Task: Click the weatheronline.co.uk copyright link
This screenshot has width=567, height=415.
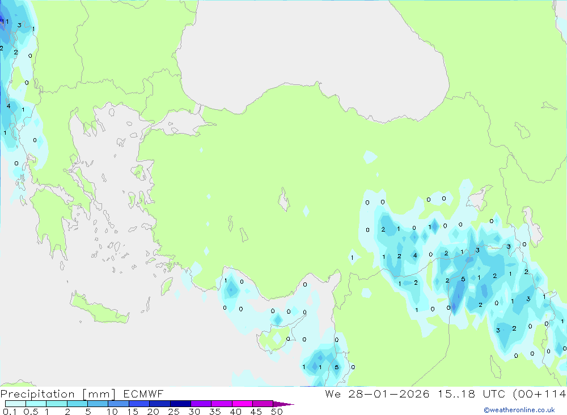Action: click(x=519, y=410)
